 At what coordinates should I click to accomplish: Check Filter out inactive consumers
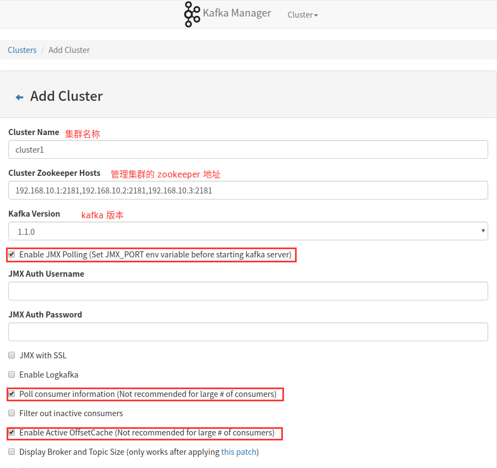(x=12, y=413)
